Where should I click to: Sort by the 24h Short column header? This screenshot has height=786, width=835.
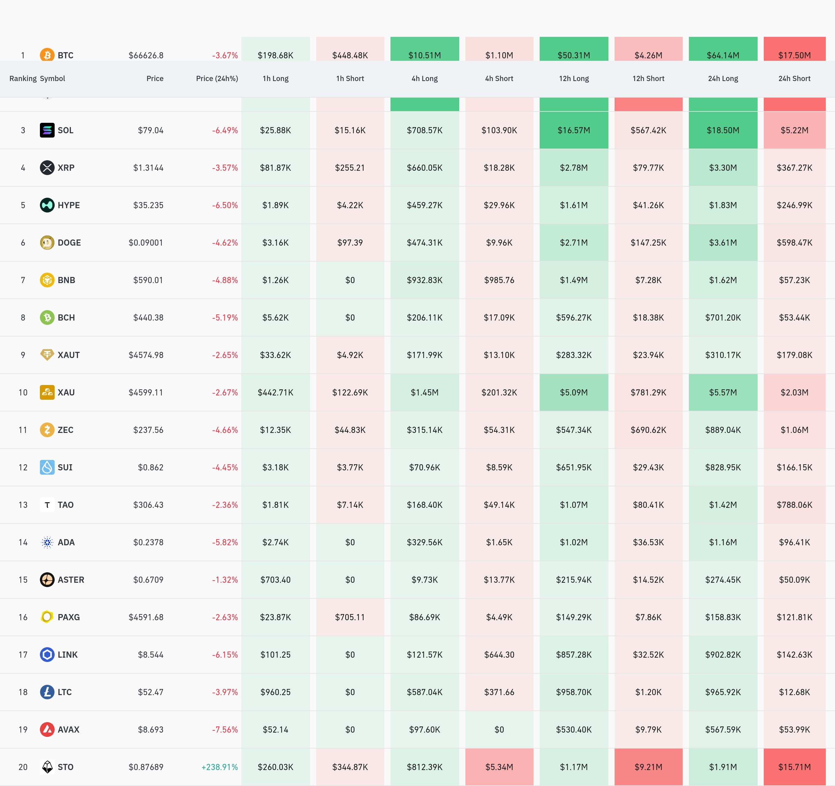click(794, 79)
